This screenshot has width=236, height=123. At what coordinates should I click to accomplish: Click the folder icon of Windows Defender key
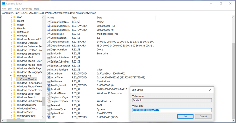15,43
